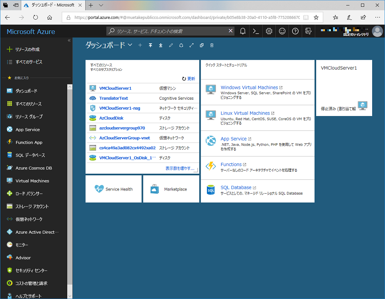Open browser tab list dropdown chevron
Image resolution: width=385 pixels, height=299 pixels.
[x=101, y=5]
